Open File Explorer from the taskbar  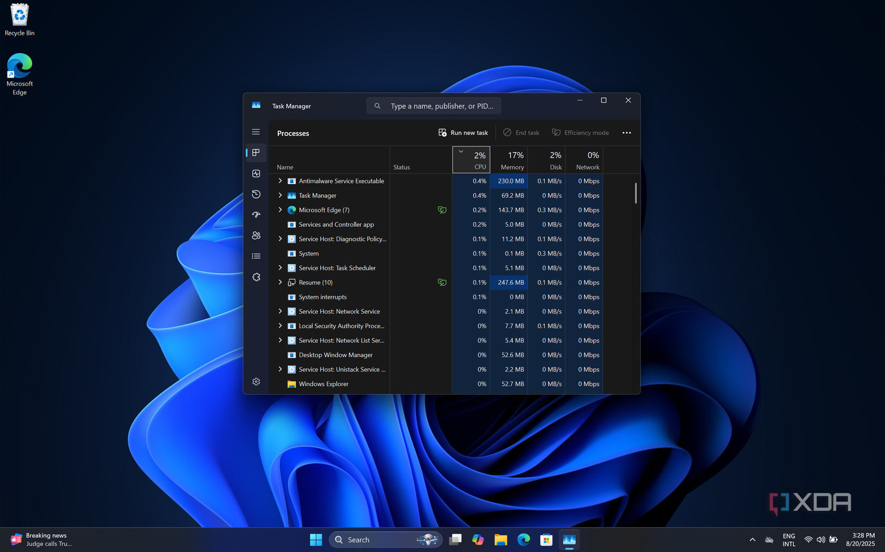coord(500,540)
